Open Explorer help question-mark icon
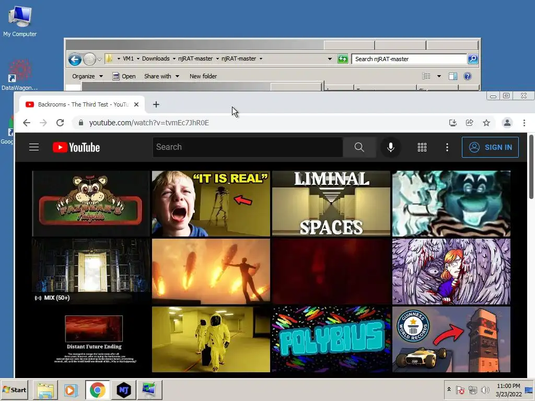The height and width of the screenshot is (401, 535). point(468,76)
